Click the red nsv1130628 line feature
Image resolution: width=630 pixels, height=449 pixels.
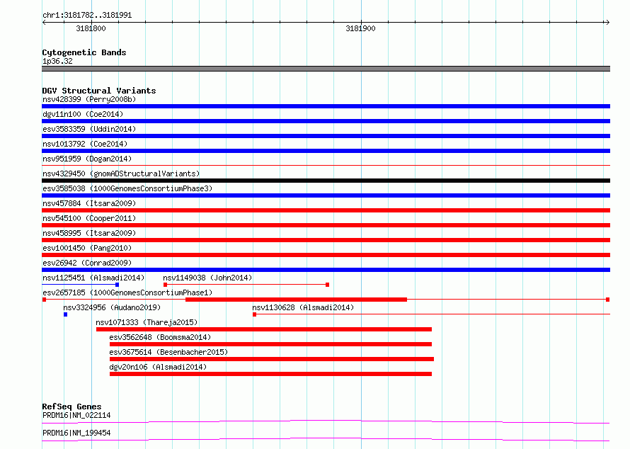[x=431, y=314]
